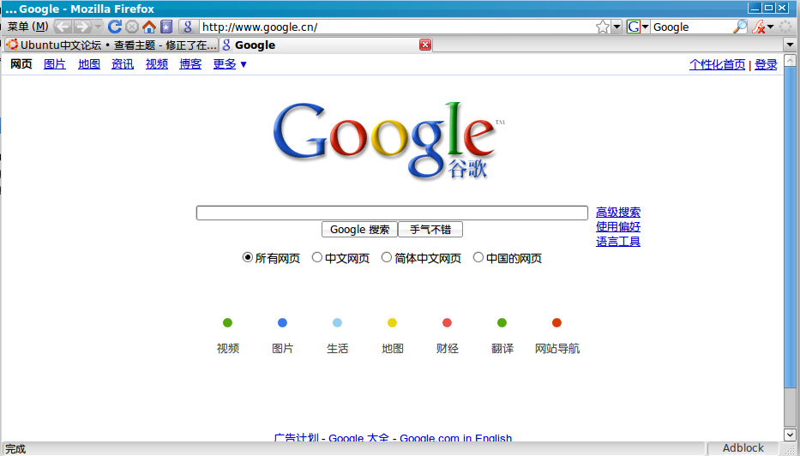Screen dimensions: 800x456
Task: Switch to the Google tab
Action: pos(327,45)
